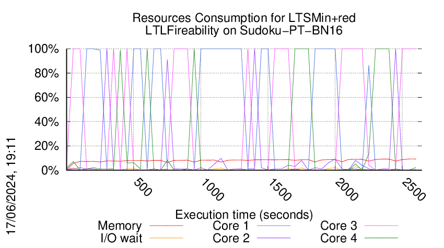Click the 2500 x-axis tick label
The image size is (444, 248).
pyautogui.click(x=413, y=190)
